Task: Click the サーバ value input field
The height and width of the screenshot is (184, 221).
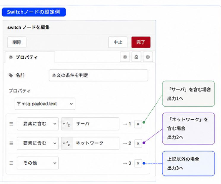Action: [x=96, y=124]
